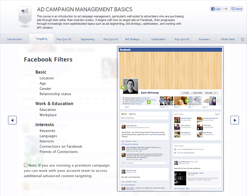This screenshot has height=196, width=247.
Task: Click the 'Languages' filter text
Action: [48, 136]
